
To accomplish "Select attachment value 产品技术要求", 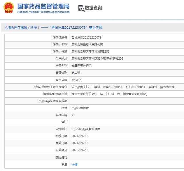I will pyautogui.click(x=80, y=108).
